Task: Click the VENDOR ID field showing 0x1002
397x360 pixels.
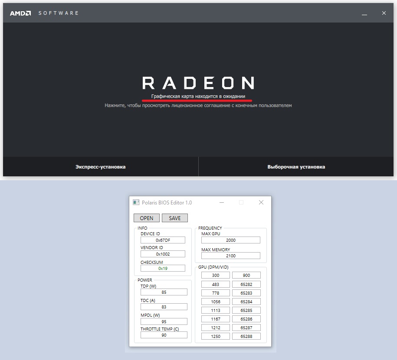Action: pos(163,254)
